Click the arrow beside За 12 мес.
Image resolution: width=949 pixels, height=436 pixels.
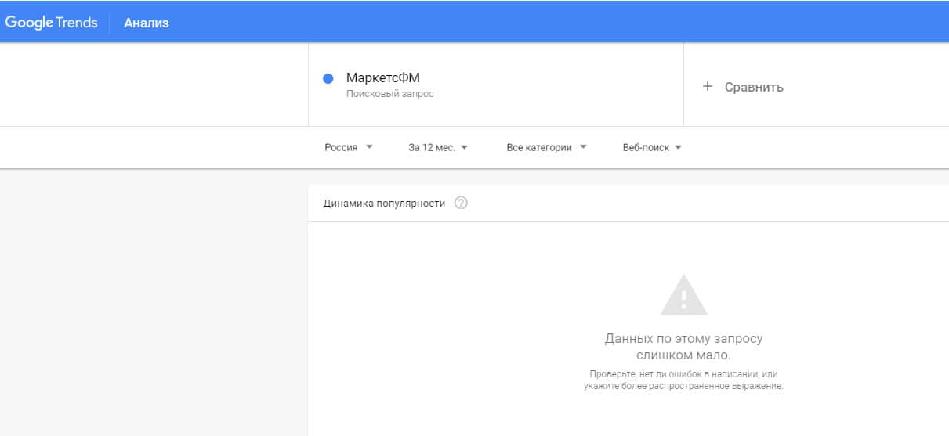[465, 146]
